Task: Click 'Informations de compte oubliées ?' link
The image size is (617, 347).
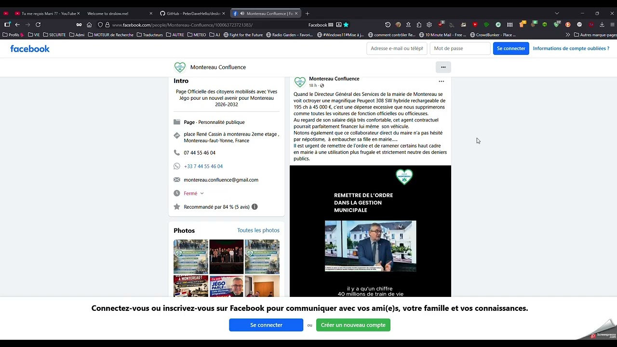Action: point(571,49)
